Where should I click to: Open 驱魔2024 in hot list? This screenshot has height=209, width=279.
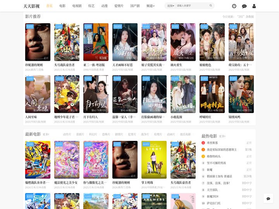coord(213,196)
